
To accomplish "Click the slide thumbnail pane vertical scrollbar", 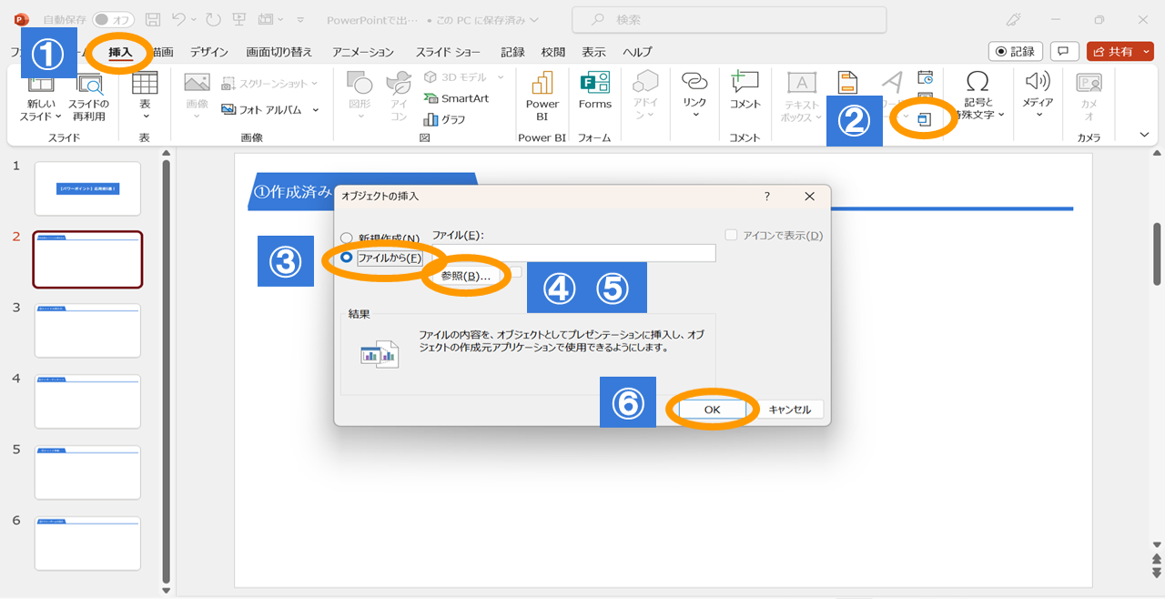I will click(166, 373).
